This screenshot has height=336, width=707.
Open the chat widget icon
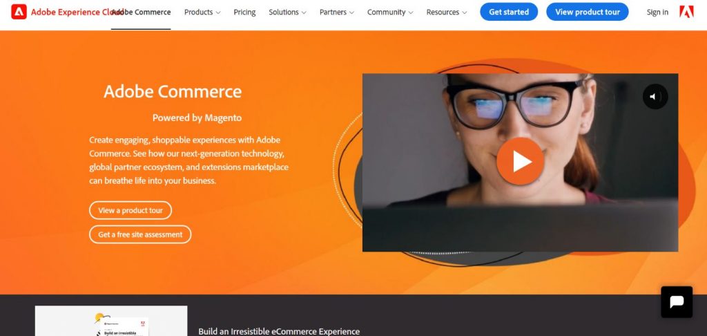click(x=677, y=301)
